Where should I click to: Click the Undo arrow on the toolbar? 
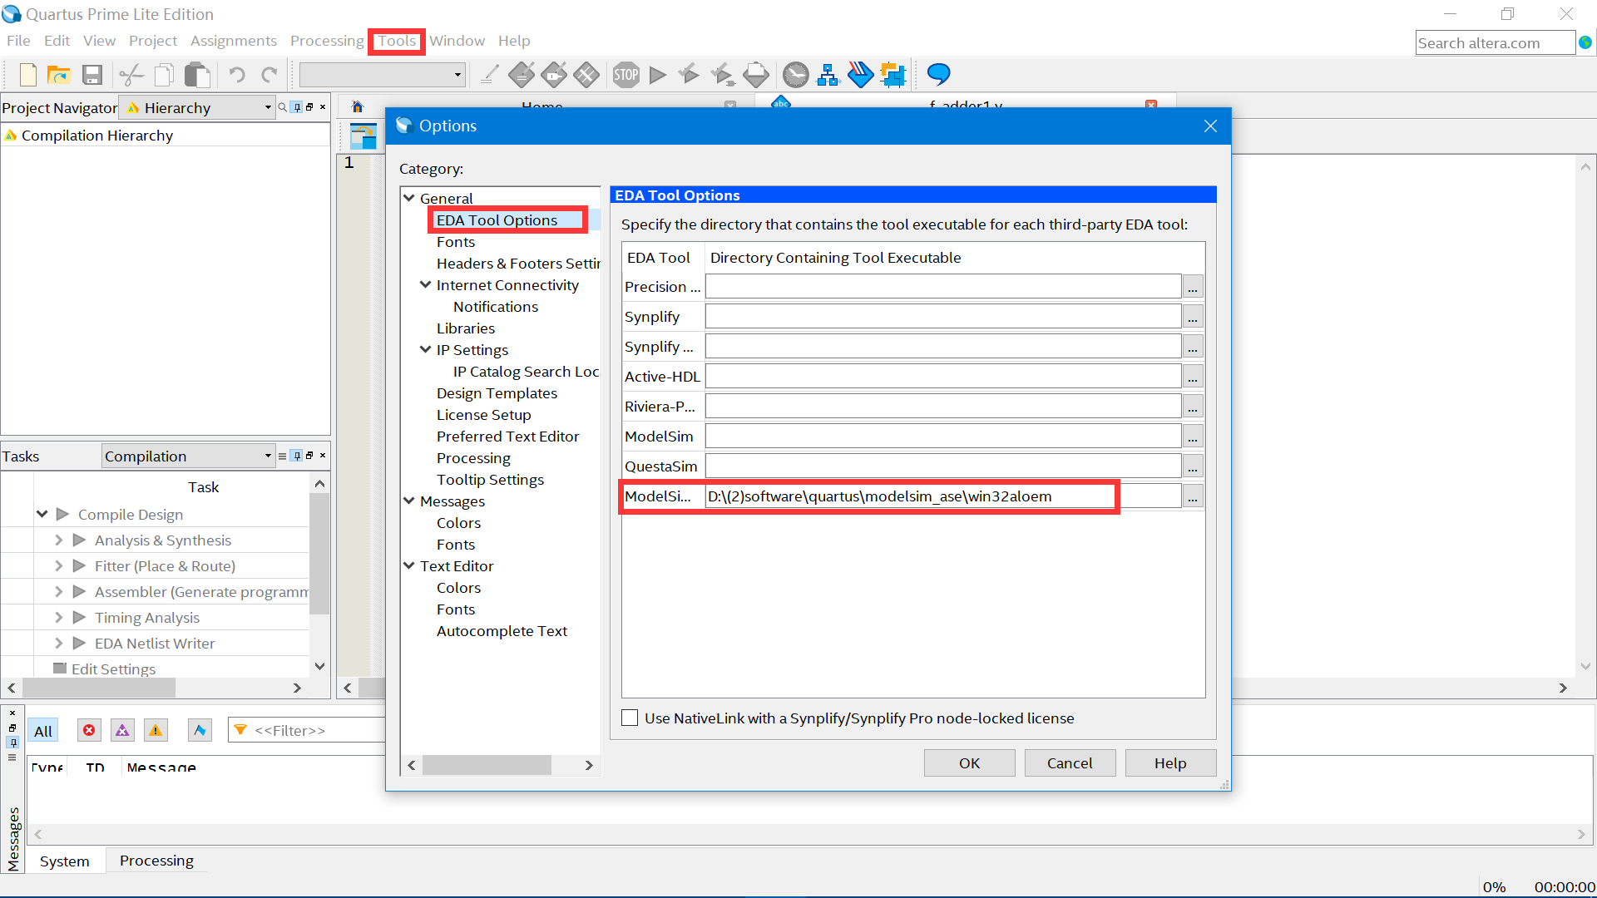pos(237,74)
